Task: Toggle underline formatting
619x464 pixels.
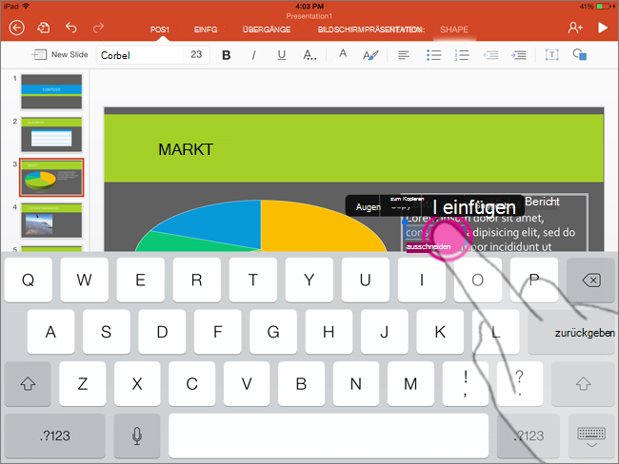Action: pyautogui.click(x=282, y=55)
